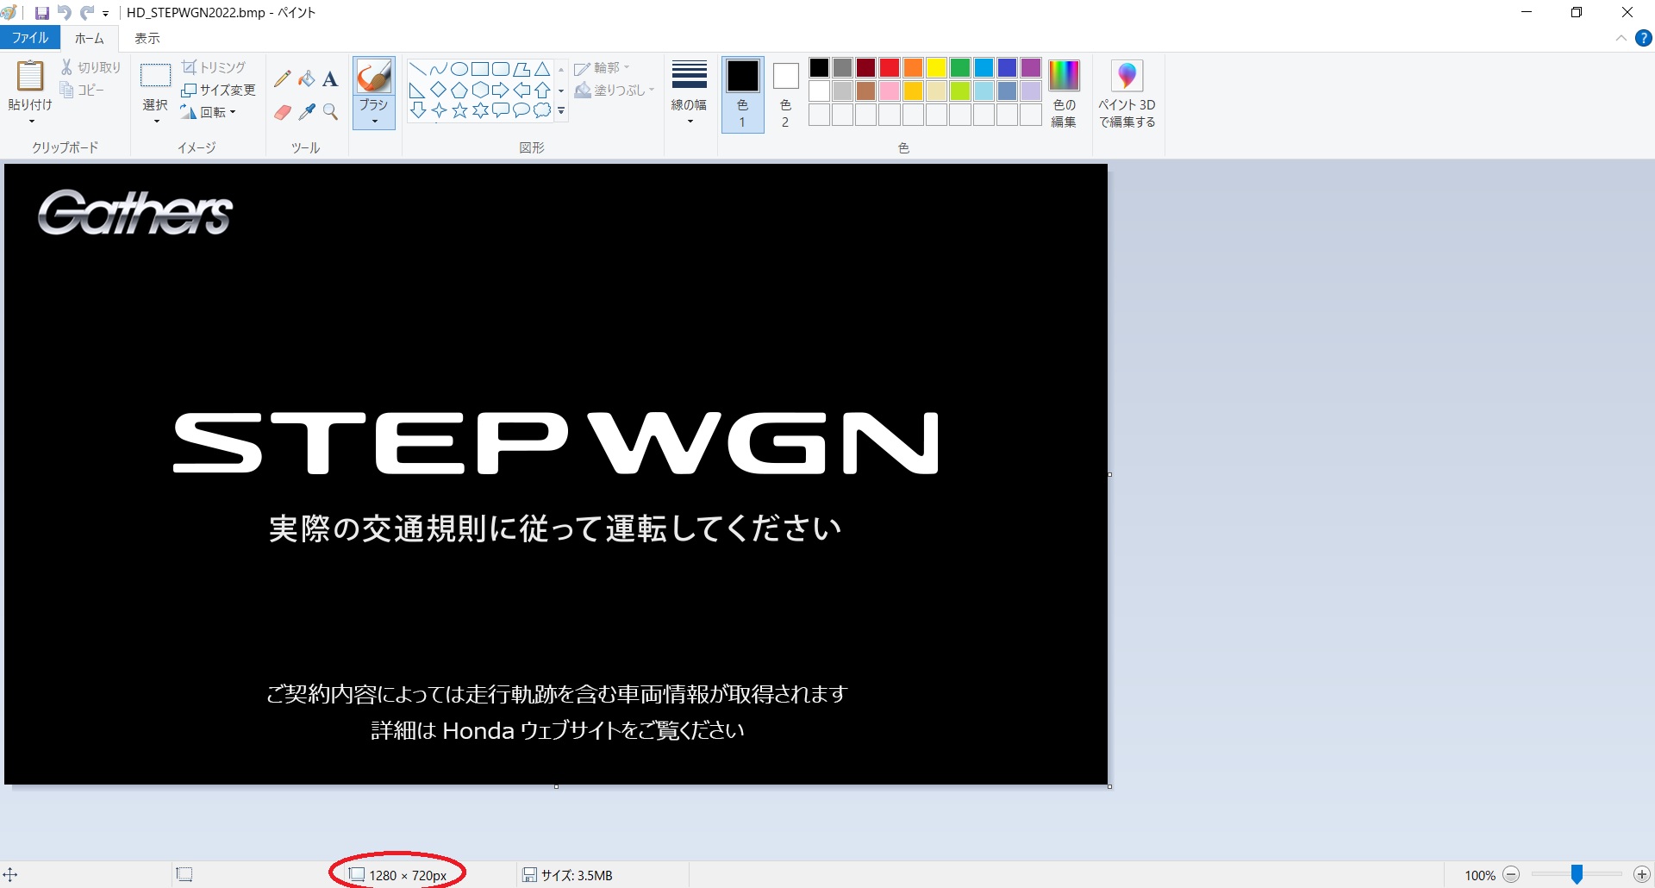The height and width of the screenshot is (888, 1655).
Task: Open the Edit colors dialog
Action: coord(1064,94)
